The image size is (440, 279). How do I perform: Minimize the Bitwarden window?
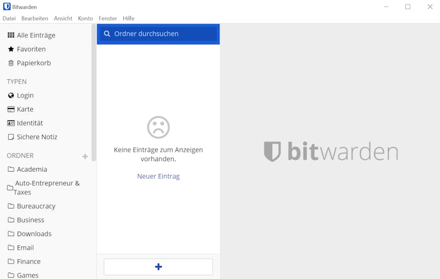[386, 7]
